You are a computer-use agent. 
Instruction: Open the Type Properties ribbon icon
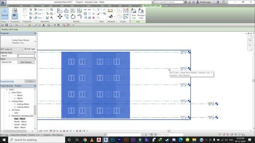15,11
